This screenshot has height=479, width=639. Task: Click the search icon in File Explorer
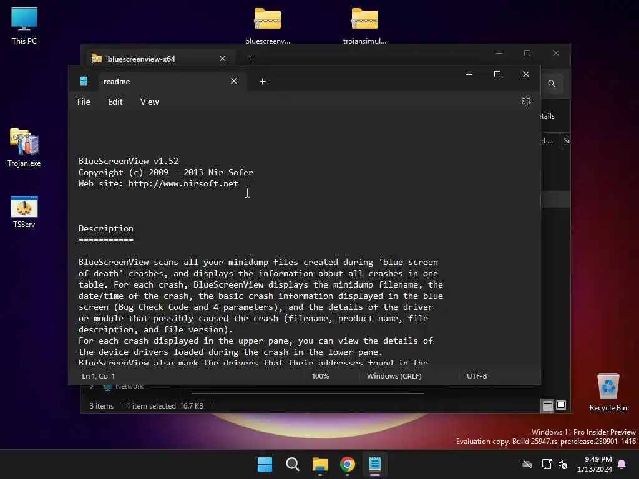(x=552, y=84)
